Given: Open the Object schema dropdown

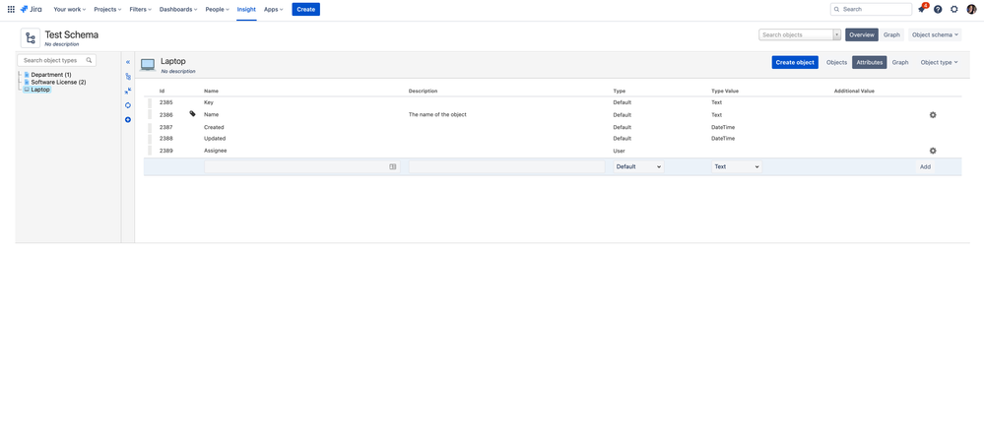Looking at the screenshot, I should (935, 35).
